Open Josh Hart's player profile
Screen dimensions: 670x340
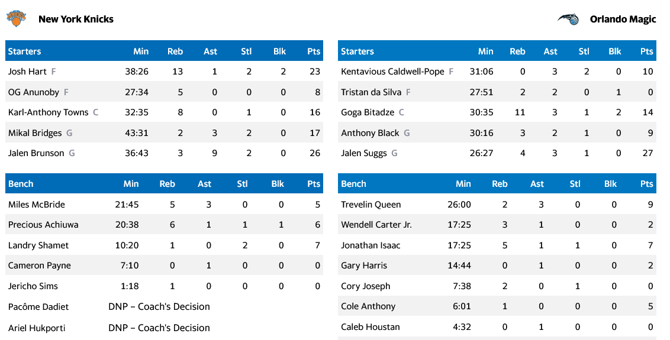(27, 72)
